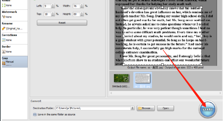The width and height of the screenshot is (223, 121).
Task: Enable Save in the same folder as source
Action: pos(35,114)
